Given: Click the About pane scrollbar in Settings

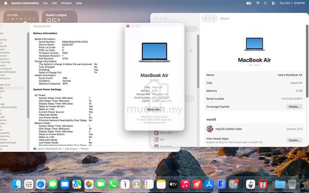Looking at the screenshot, I should coord(307,61).
